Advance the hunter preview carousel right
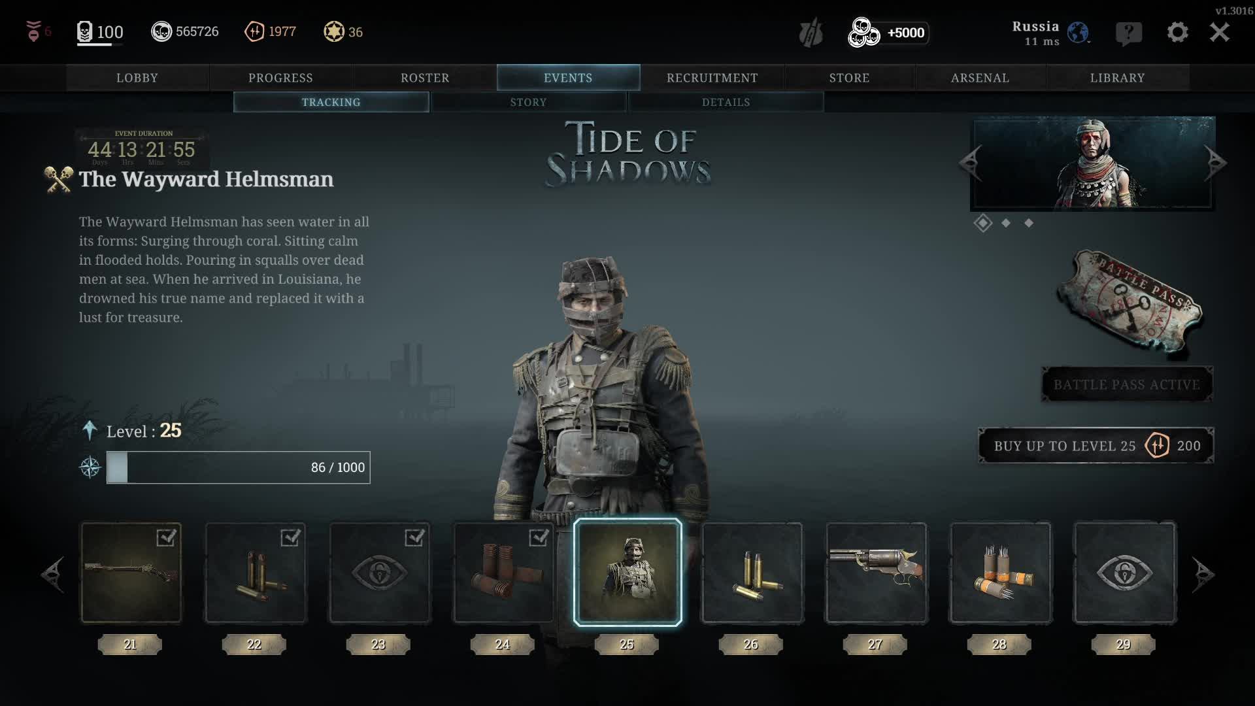The height and width of the screenshot is (706, 1255). click(x=1215, y=162)
